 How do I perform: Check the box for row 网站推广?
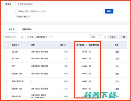7,52
